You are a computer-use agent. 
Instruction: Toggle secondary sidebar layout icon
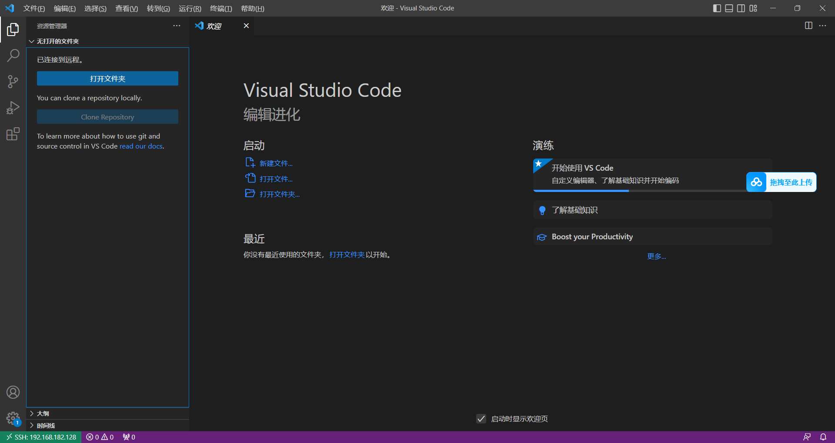741,8
